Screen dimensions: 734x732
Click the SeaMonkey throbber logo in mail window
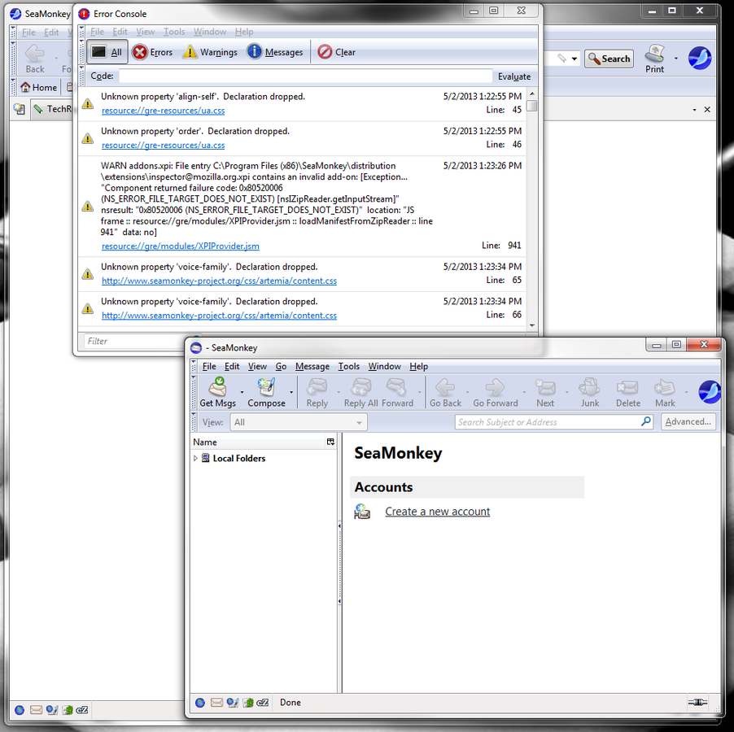click(709, 391)
